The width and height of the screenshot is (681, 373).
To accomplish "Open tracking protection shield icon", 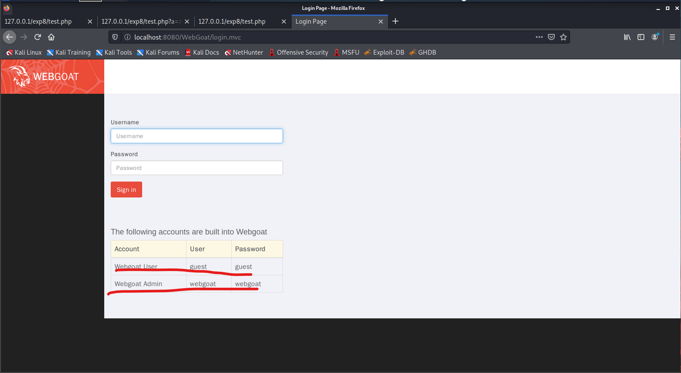I will pyautogui.click(x=115, y=37).
